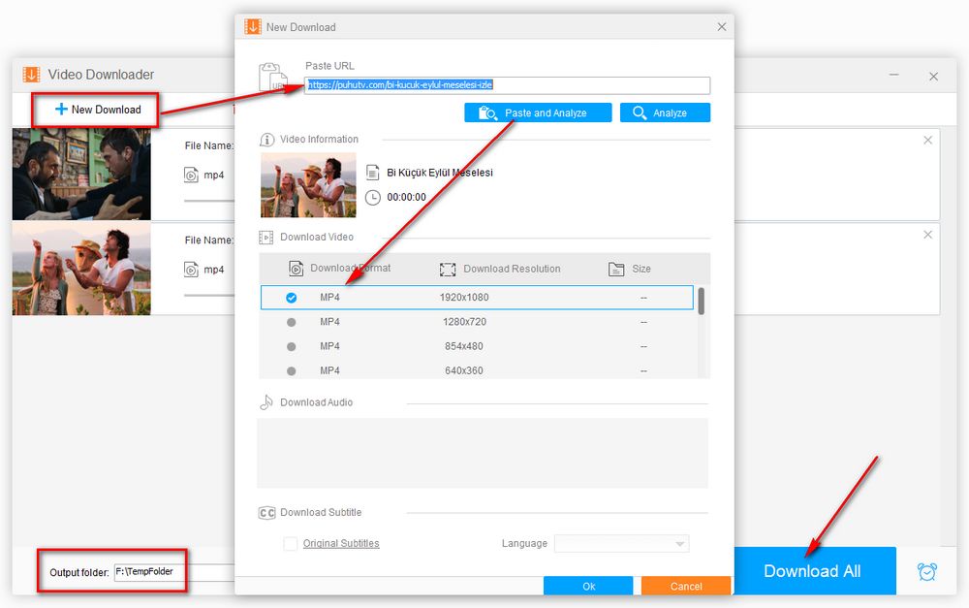Cancel the New Download dialog
969x608 pixels.
pyautogui.click(x=685, y=586)
